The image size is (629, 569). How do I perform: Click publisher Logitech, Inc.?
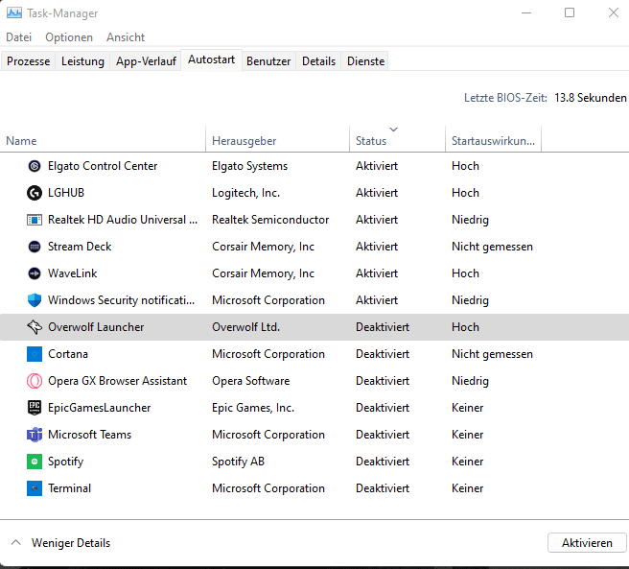click(245, 193)
